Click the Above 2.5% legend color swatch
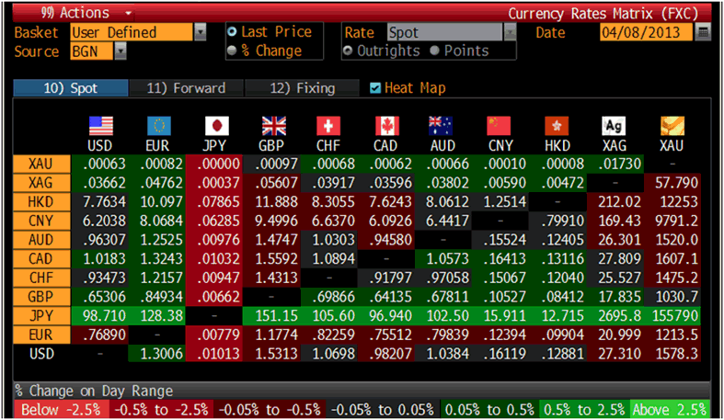The width and height of the screenshot is (724, 420). (669, 410)
